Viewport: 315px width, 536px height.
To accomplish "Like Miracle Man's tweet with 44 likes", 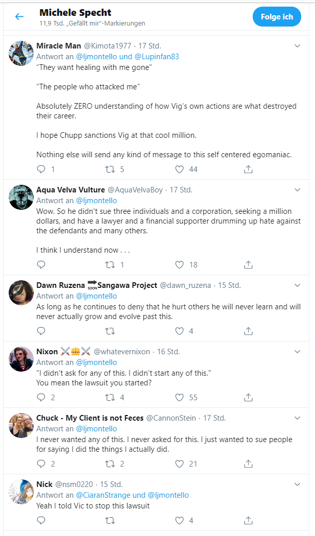I will [180, 169].
